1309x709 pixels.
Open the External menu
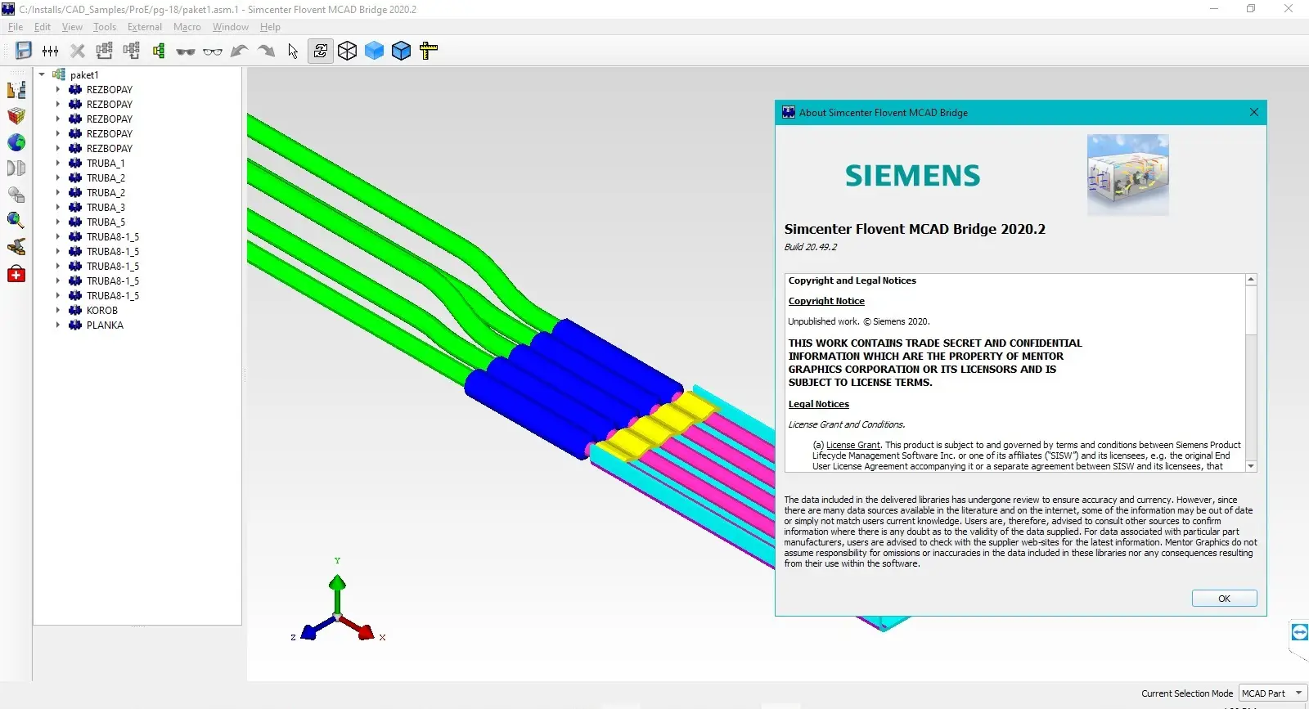(145, 27)
